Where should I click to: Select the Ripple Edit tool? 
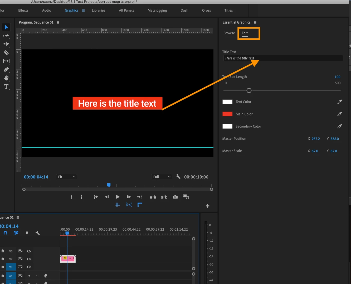(6, 44)
